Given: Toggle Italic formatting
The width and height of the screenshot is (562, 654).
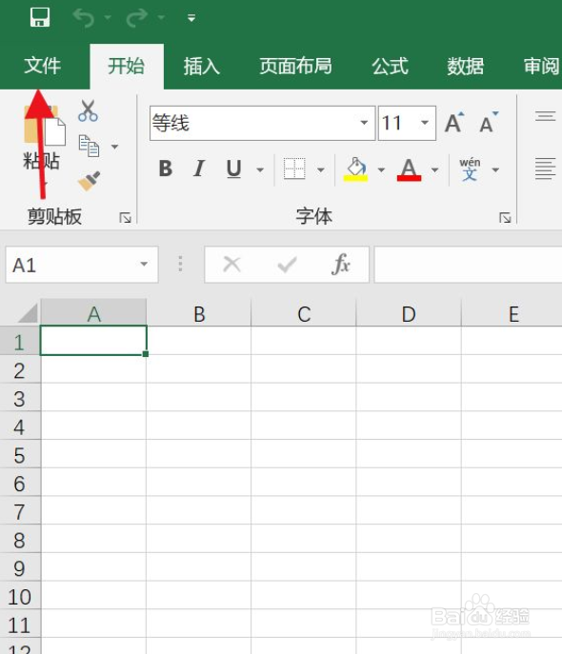Looking at the screenshot, I should [x=199, y=168].
